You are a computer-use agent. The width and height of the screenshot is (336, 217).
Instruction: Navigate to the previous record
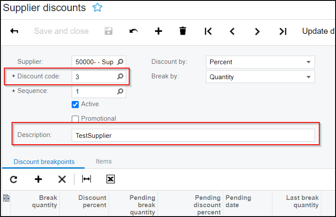click(232, 31)
